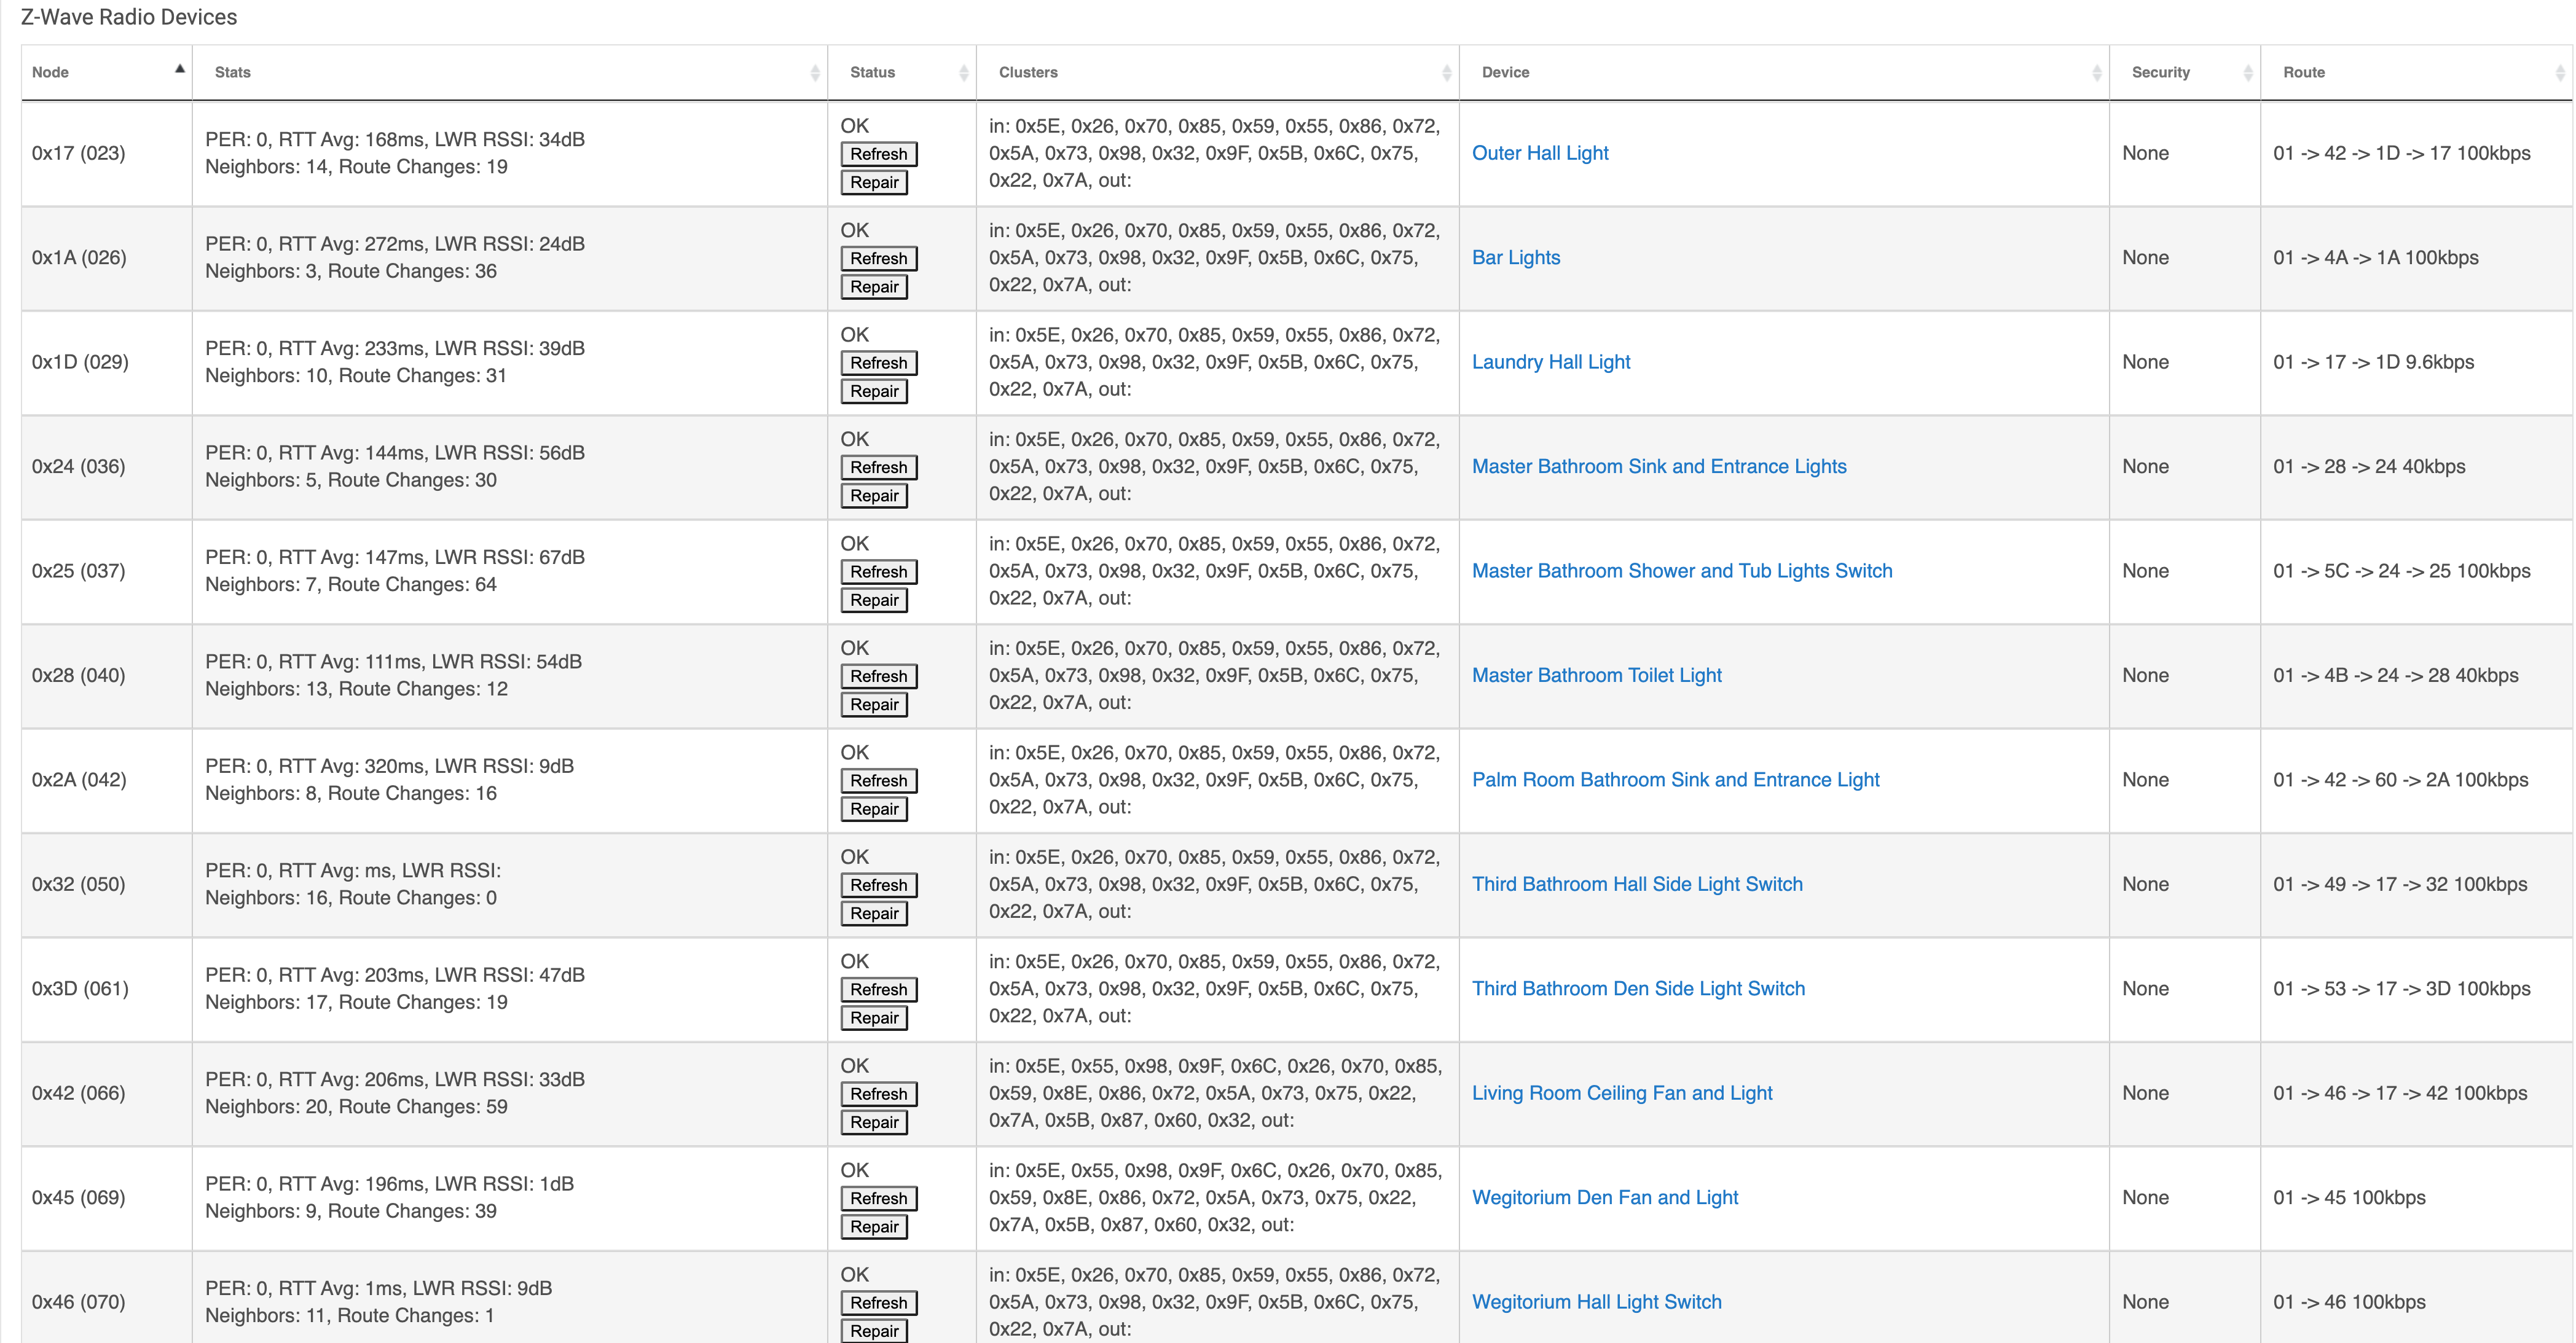
Task: Repair Living Room Ceiling Fan node
Action: pyautogui.click(x=874, y=1123)
